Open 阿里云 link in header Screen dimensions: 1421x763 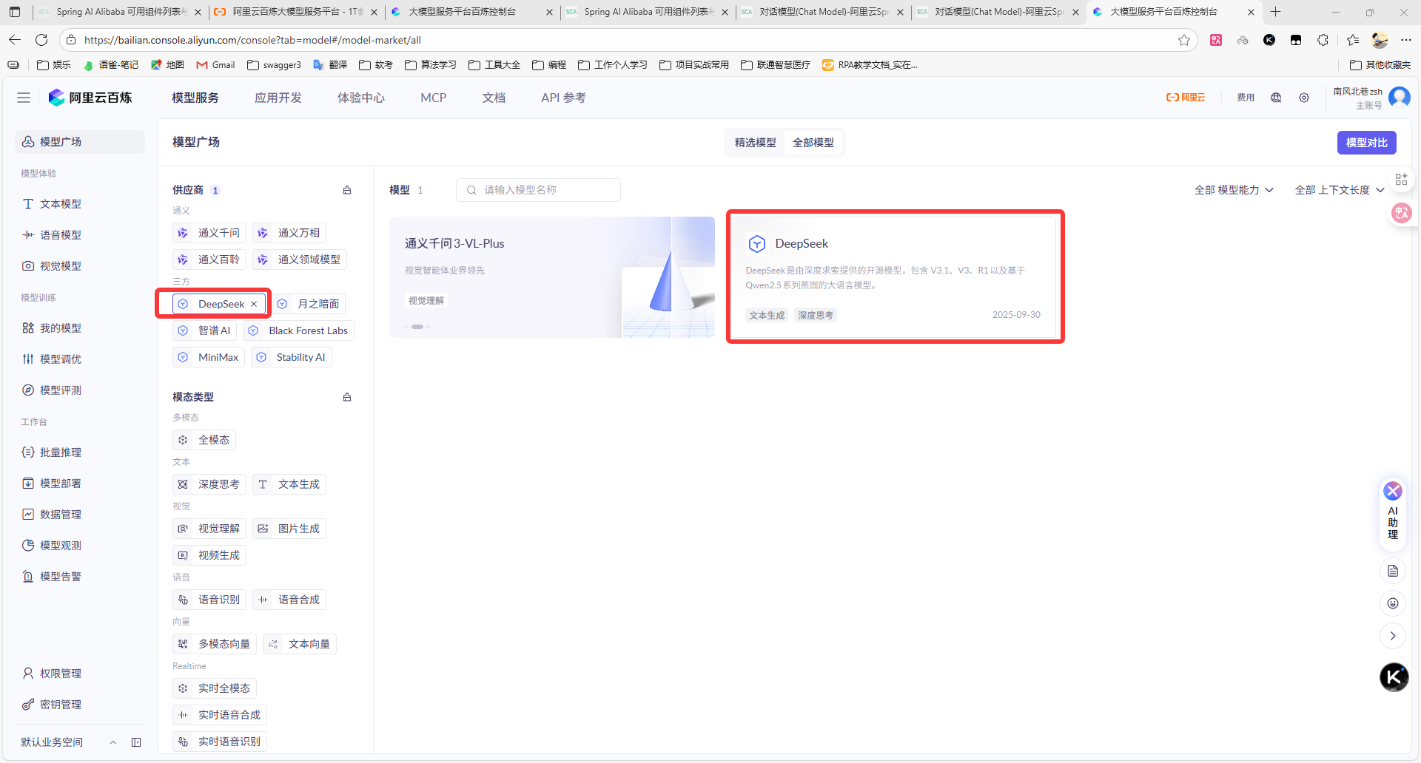click(1186, 98)
